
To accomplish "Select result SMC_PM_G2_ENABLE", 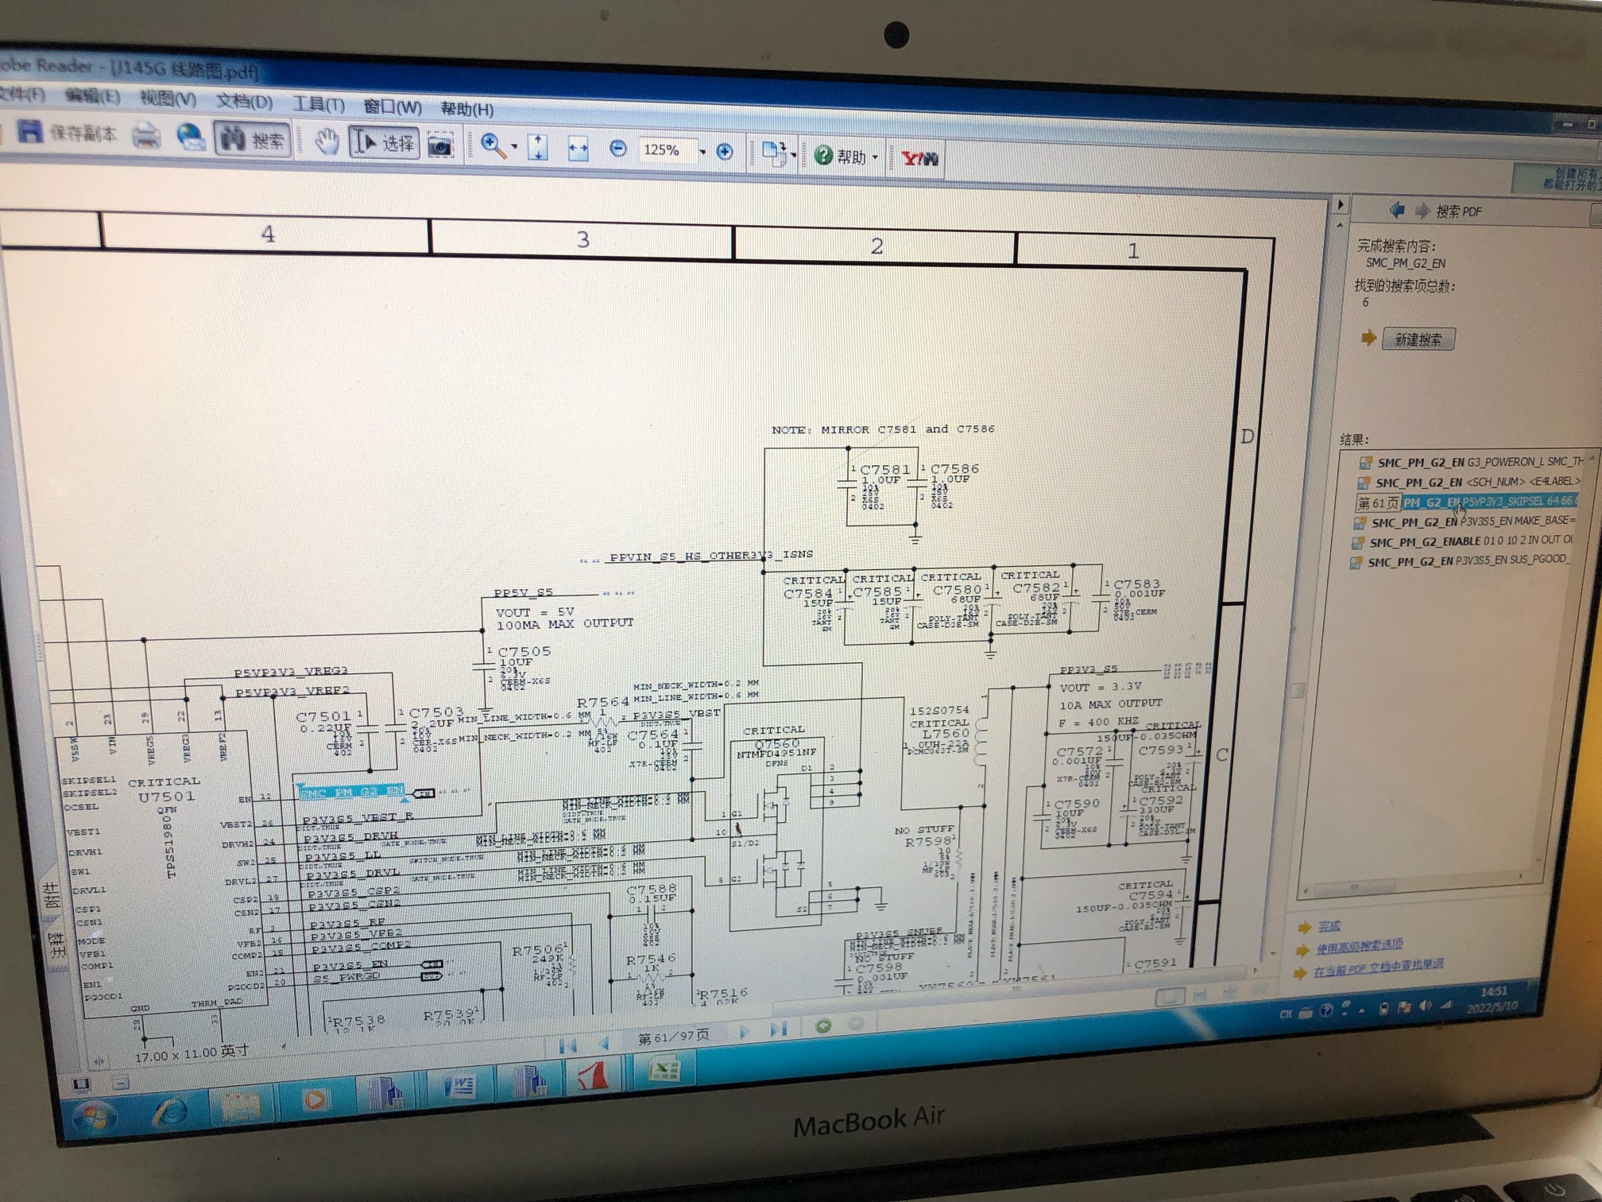I will coord(1462,541).
